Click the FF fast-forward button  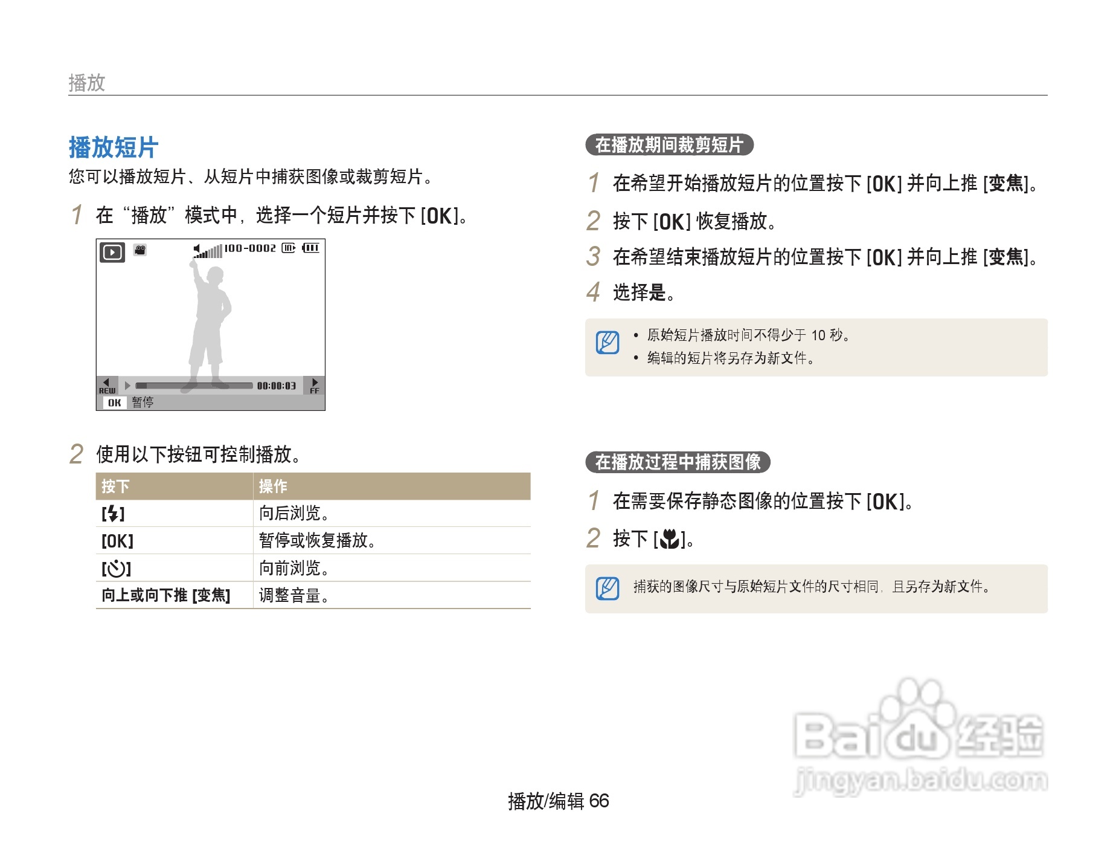tap(314, 386)
